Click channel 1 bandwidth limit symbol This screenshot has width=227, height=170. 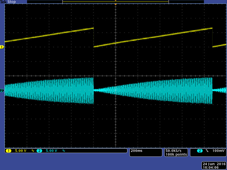pos(33,151)
